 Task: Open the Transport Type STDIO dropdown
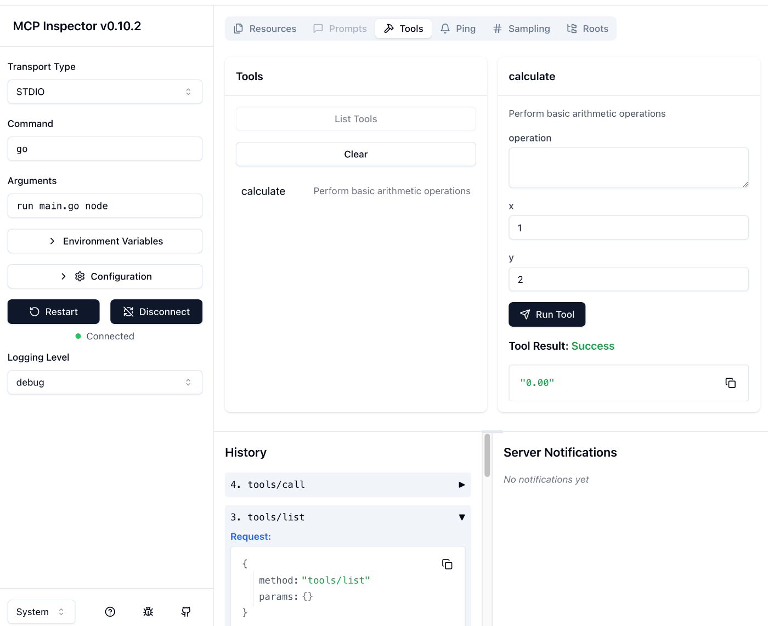pos(105,92)
